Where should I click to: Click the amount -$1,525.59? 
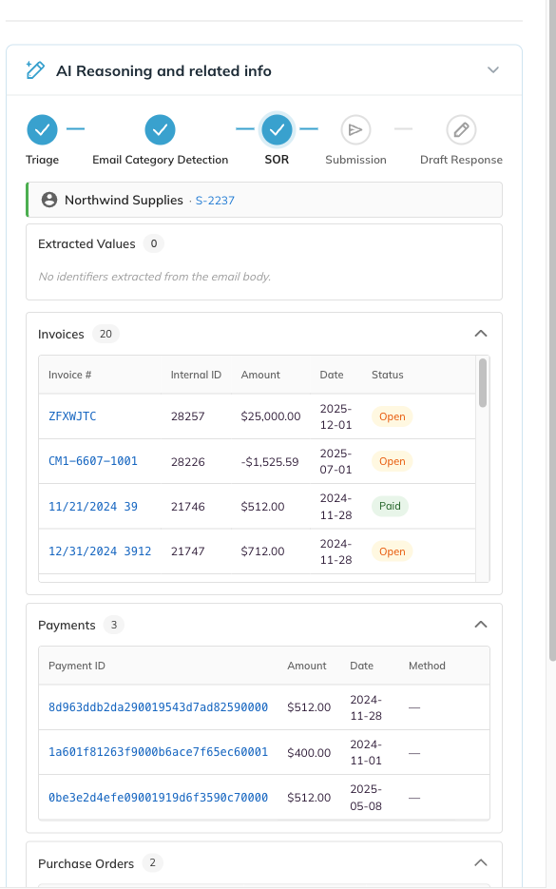coord(270,461)
